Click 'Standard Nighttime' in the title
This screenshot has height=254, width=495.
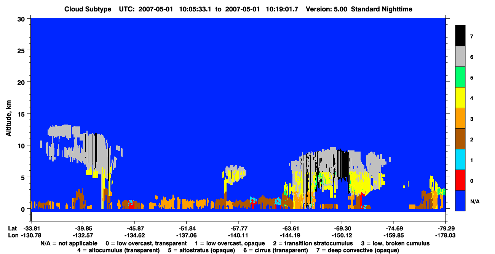point(382,9)
